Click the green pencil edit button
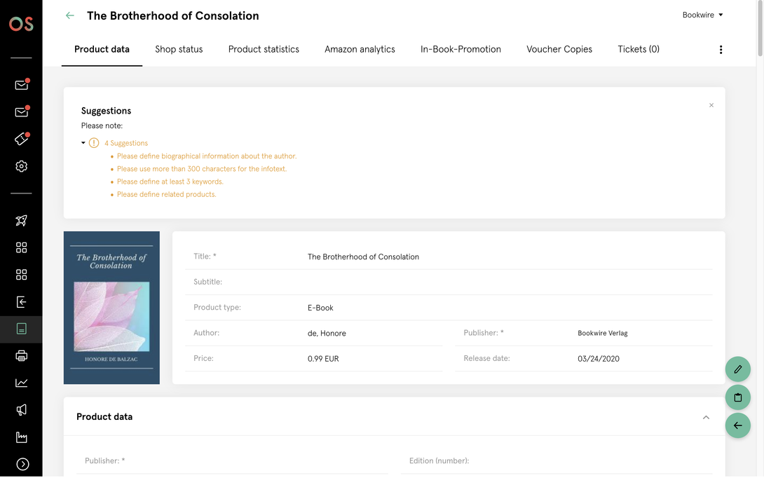Image resolution: width=764 pixels, height=478 pixels. (737, 369)
